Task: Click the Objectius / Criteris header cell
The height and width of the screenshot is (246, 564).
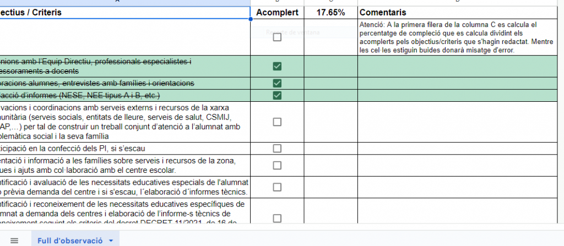Action: pos(125,12)
